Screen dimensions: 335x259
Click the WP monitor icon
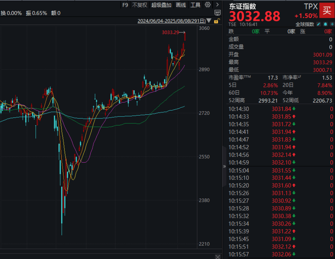coord(217,13)
